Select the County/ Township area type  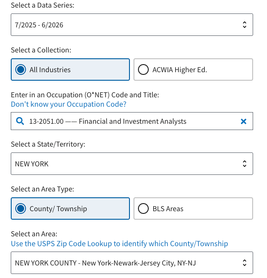pyautogui.click(x=70, y=208)
